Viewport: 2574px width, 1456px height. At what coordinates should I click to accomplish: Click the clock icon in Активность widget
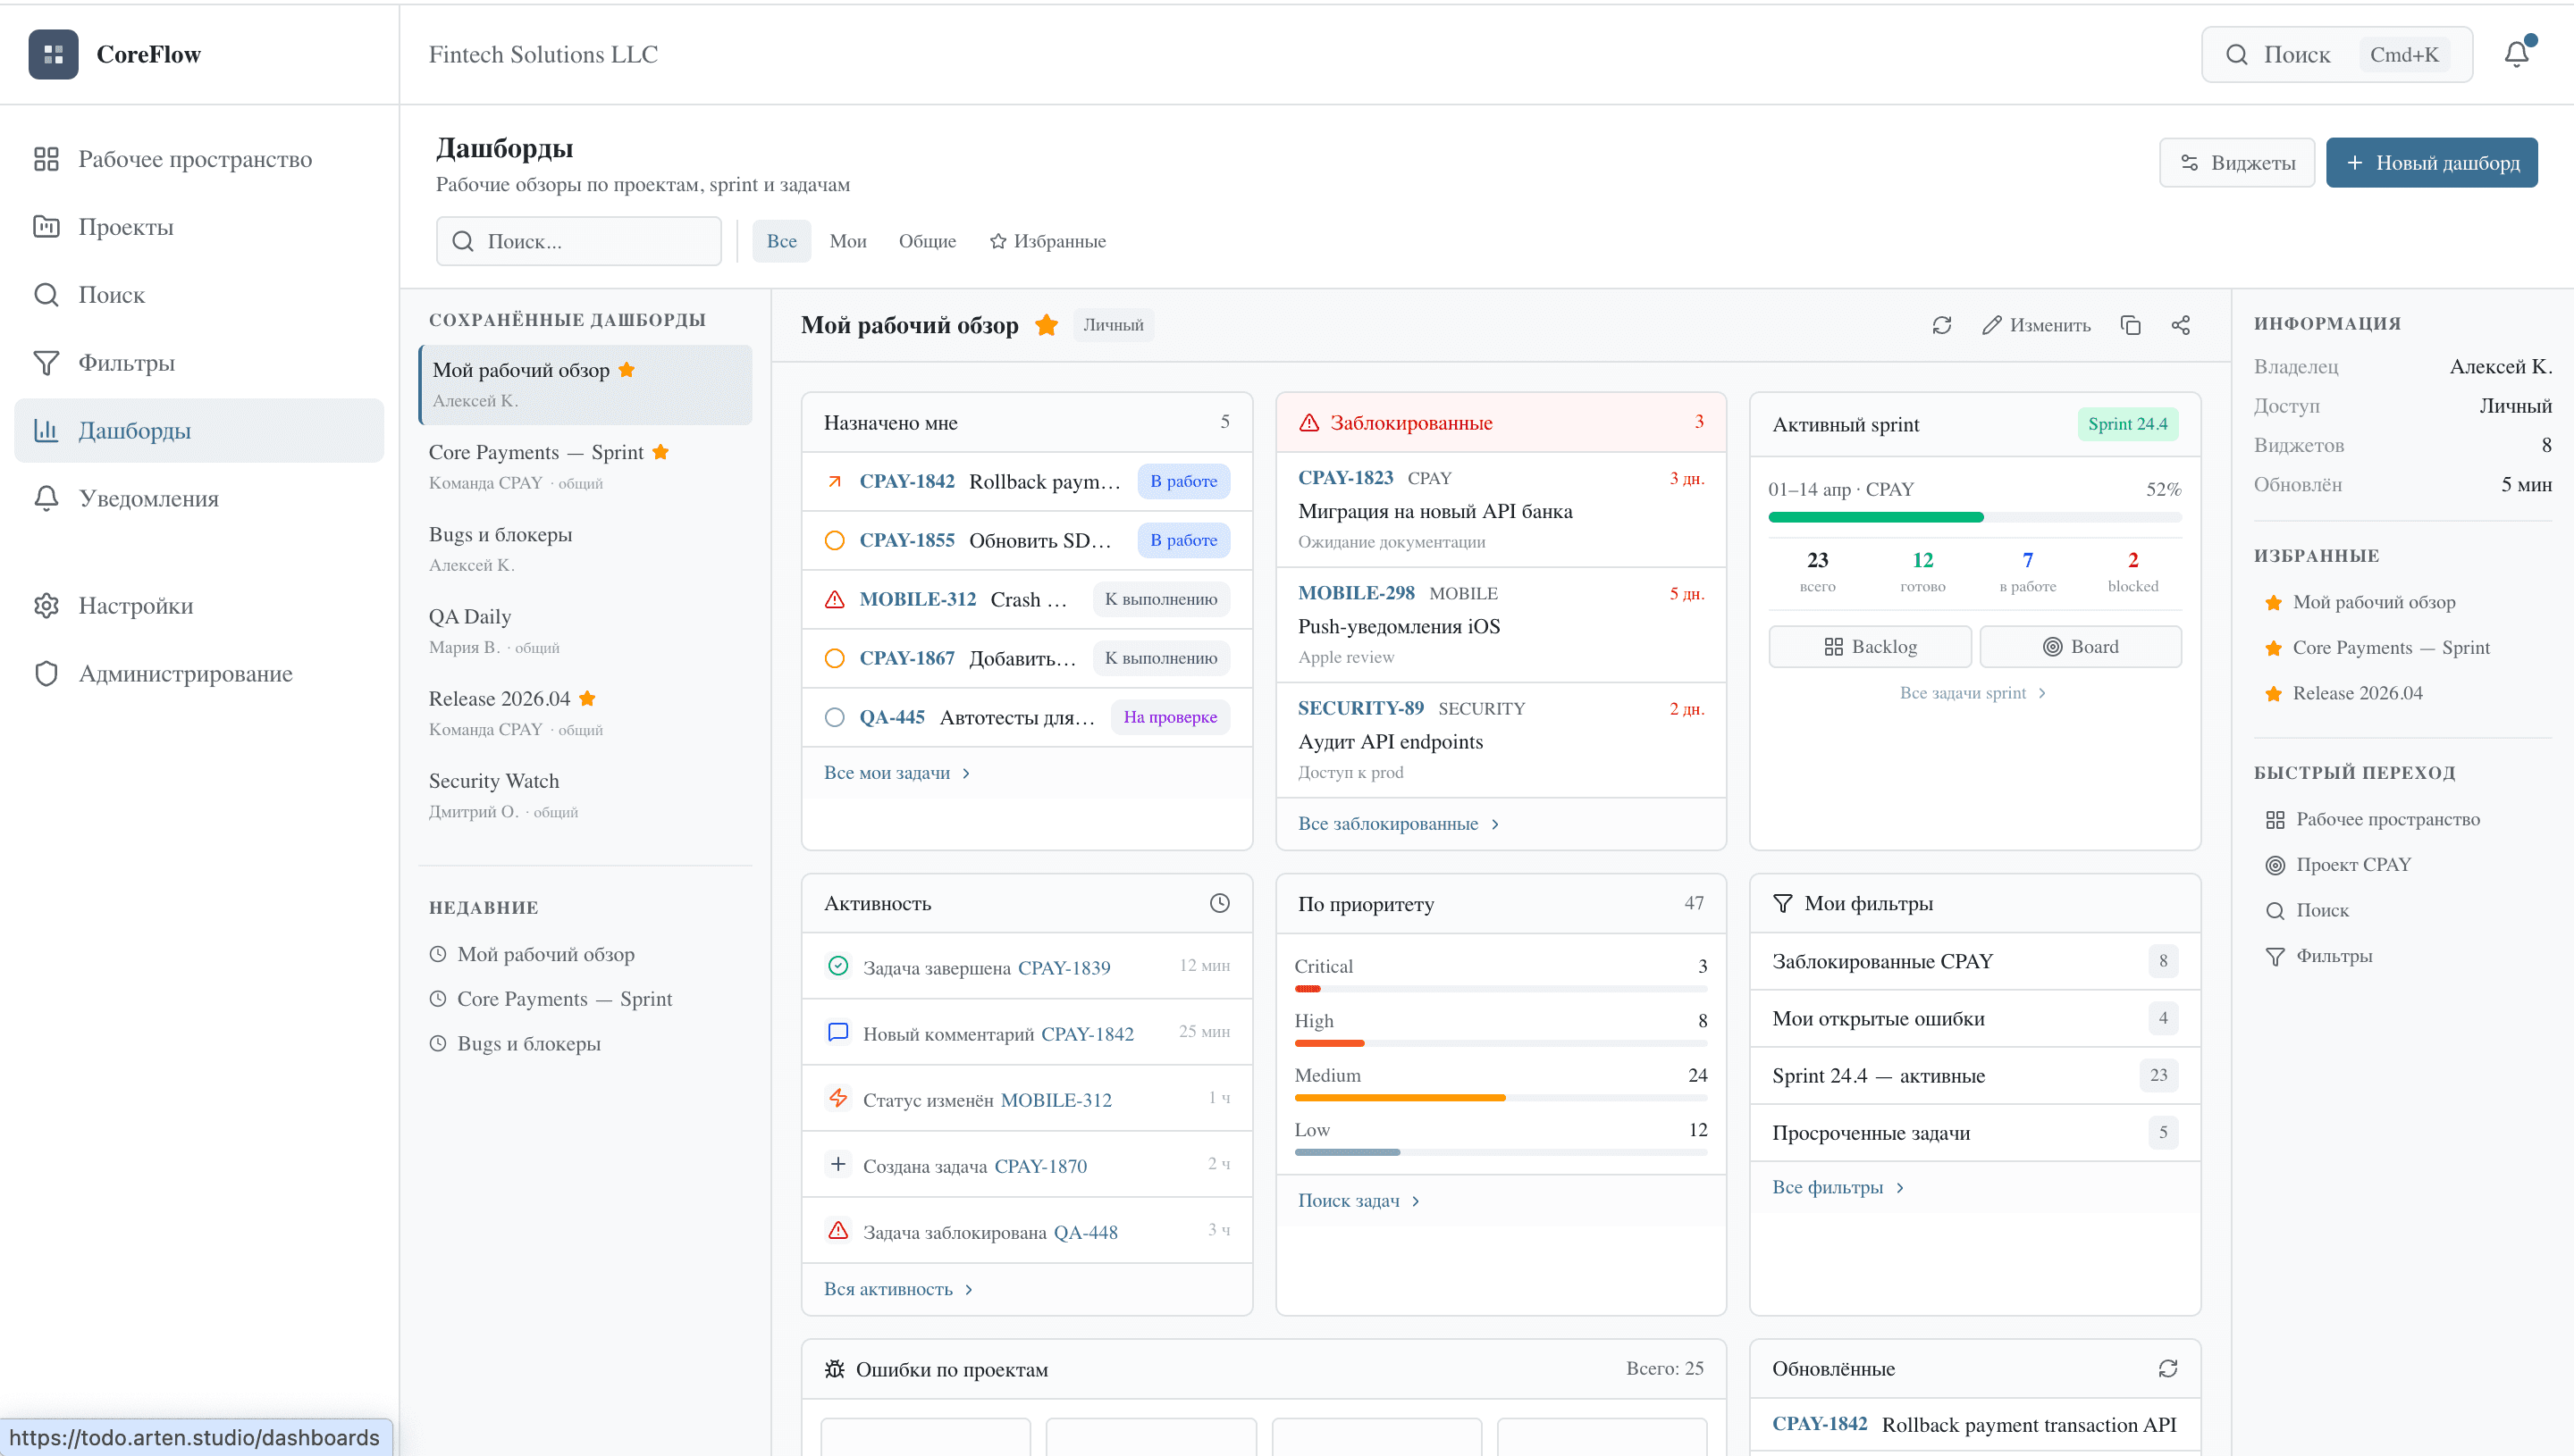pos(1219,903)
